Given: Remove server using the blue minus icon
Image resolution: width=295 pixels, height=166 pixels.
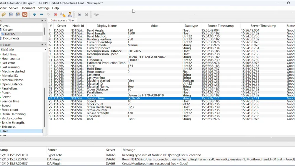Looking at the screenshot, I should [x=41, y=14].
